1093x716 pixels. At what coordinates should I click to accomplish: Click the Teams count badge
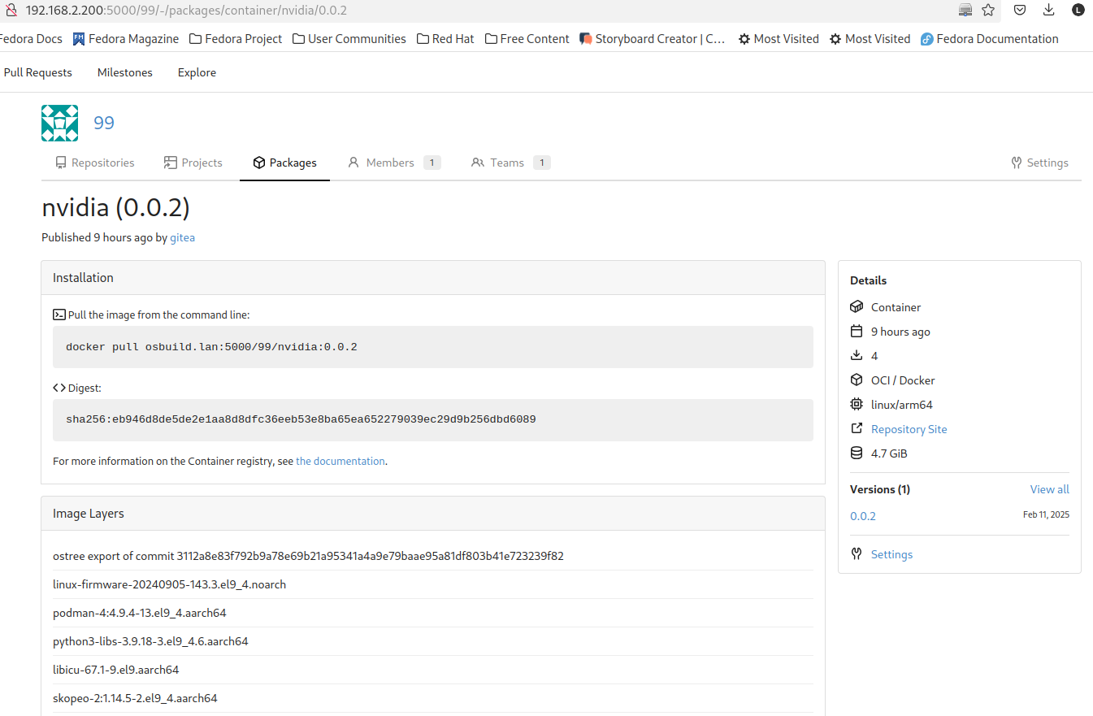[x=542, y=163]
